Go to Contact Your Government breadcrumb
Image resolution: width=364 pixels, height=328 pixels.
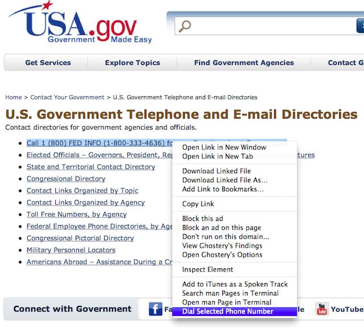67,97
